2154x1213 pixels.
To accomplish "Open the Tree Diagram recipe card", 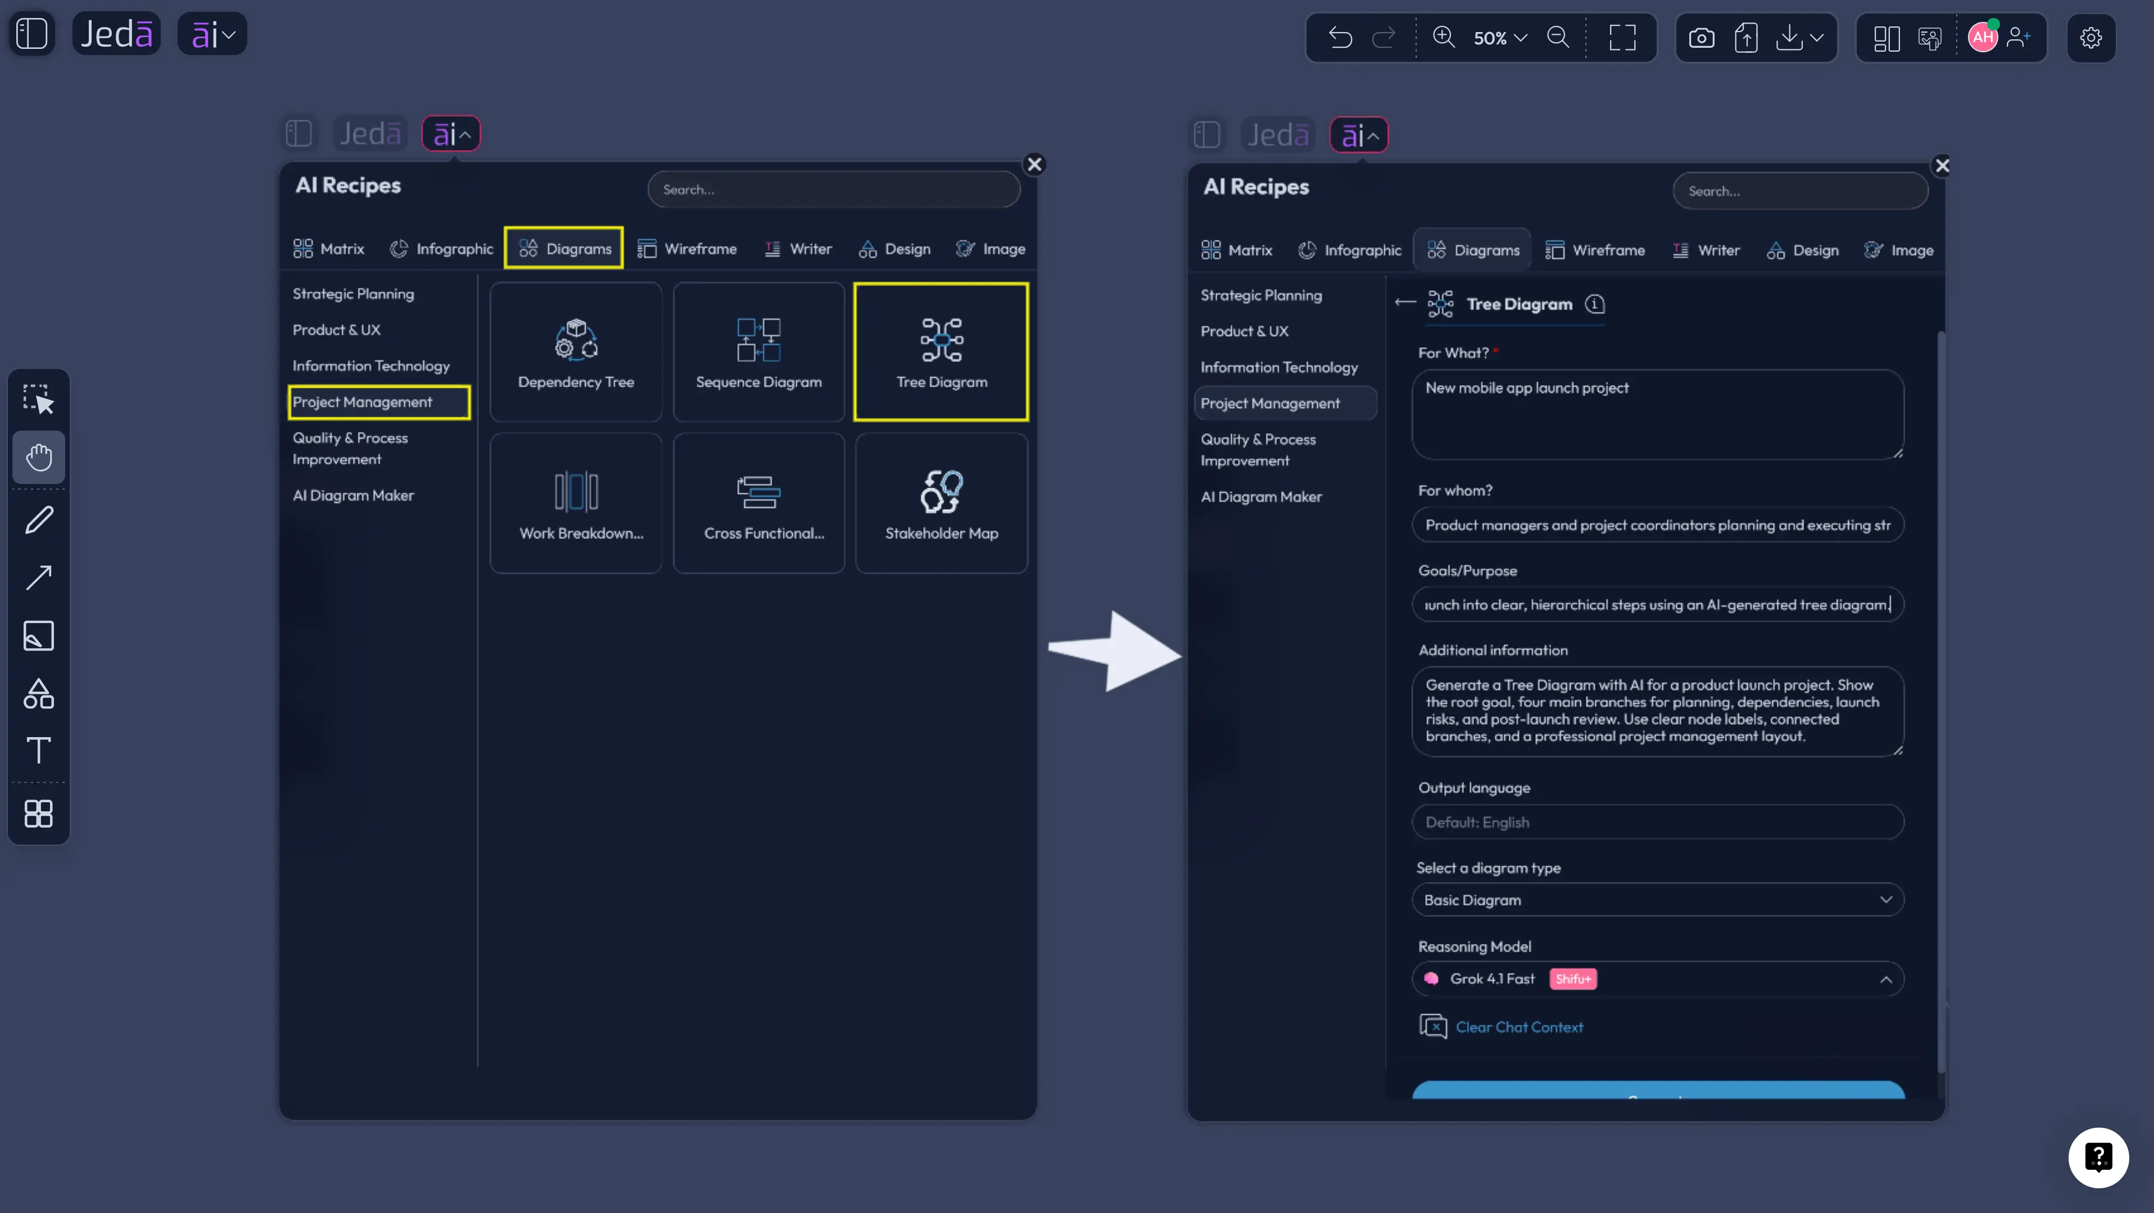I will tap(941, 352).
